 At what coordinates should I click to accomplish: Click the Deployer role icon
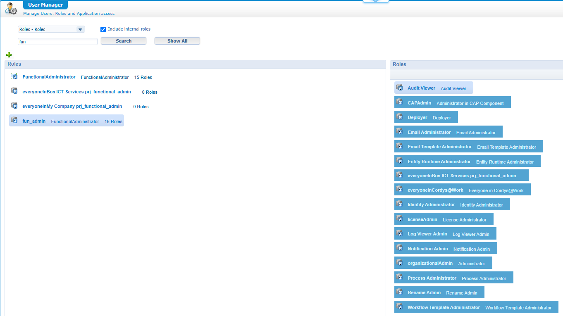(x=399, y=117)
